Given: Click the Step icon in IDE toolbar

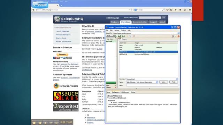Looking at the screenshot, I should (x=130, y=36).
